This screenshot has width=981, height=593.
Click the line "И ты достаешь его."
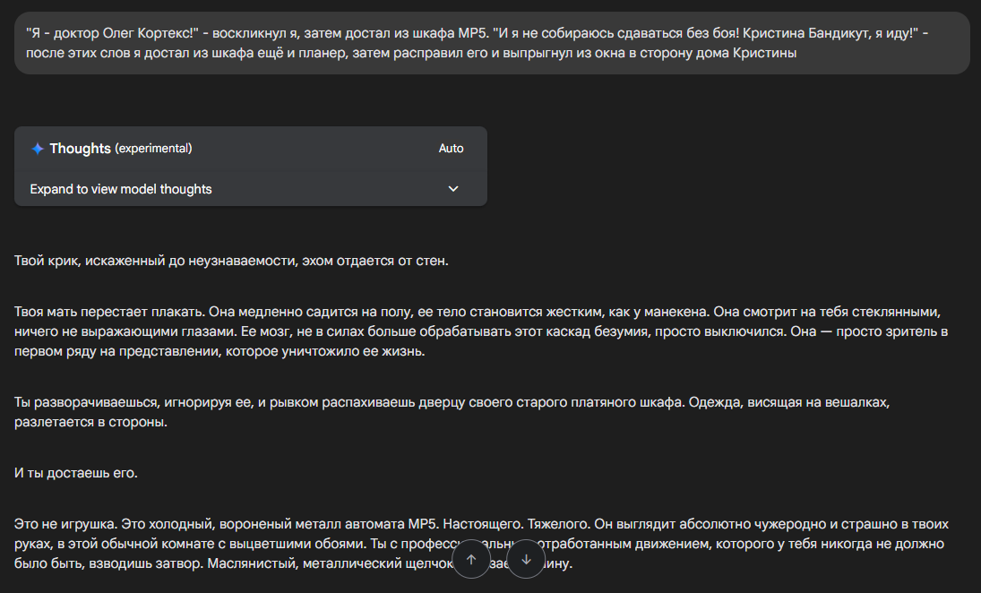click(x=76, y=472)
